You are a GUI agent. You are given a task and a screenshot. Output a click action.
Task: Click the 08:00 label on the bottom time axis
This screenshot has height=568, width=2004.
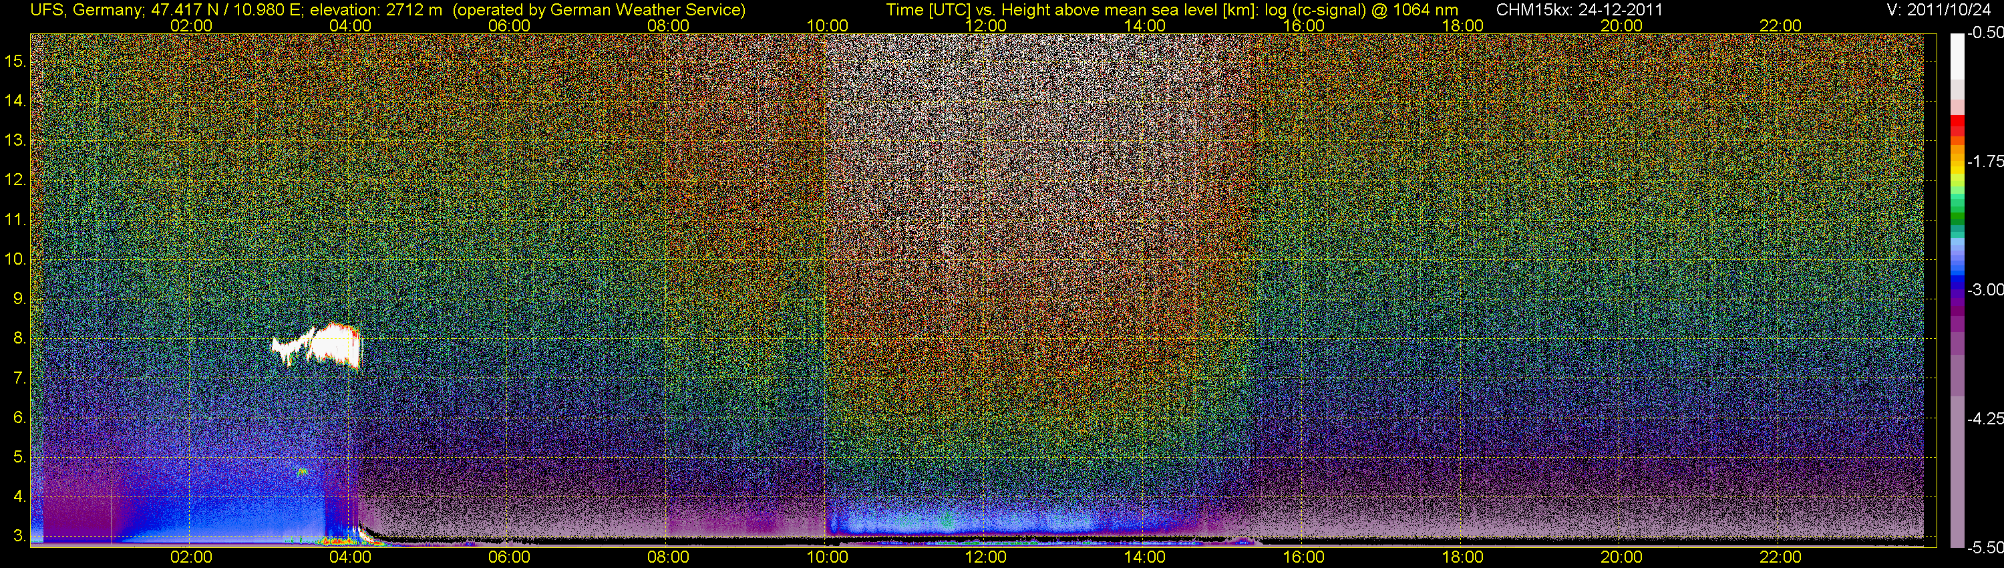pos(668,557)
